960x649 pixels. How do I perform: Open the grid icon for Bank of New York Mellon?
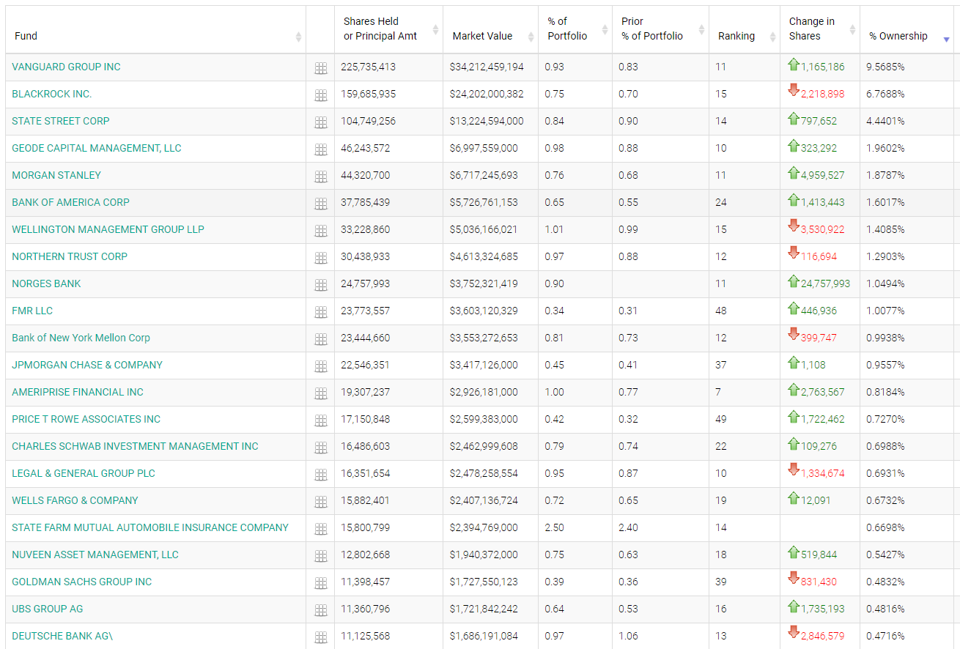pos(320,339)
